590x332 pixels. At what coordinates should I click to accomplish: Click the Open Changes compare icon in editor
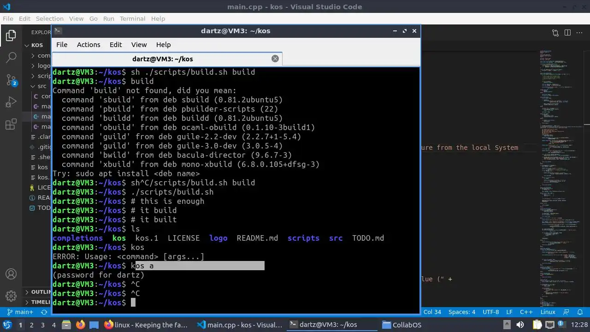[x=555, y=32]
